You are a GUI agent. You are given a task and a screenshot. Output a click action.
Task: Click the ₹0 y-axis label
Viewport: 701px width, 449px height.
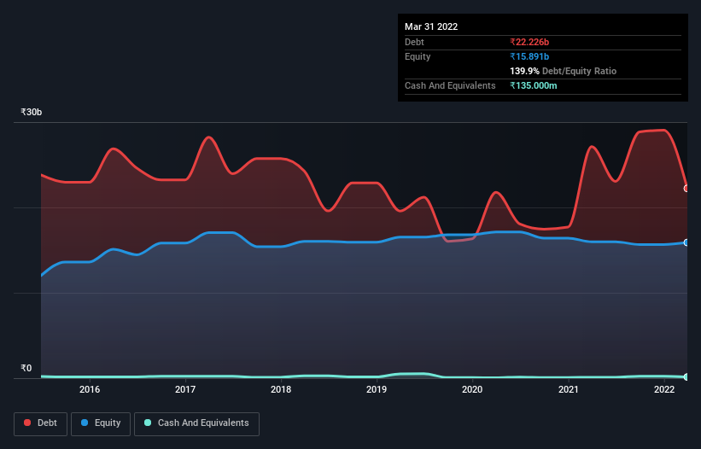[x=26, y=368]
